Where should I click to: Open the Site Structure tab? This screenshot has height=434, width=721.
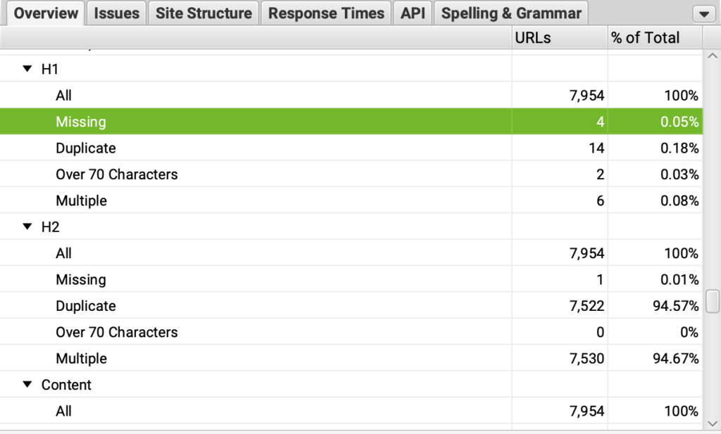point(203,13)
